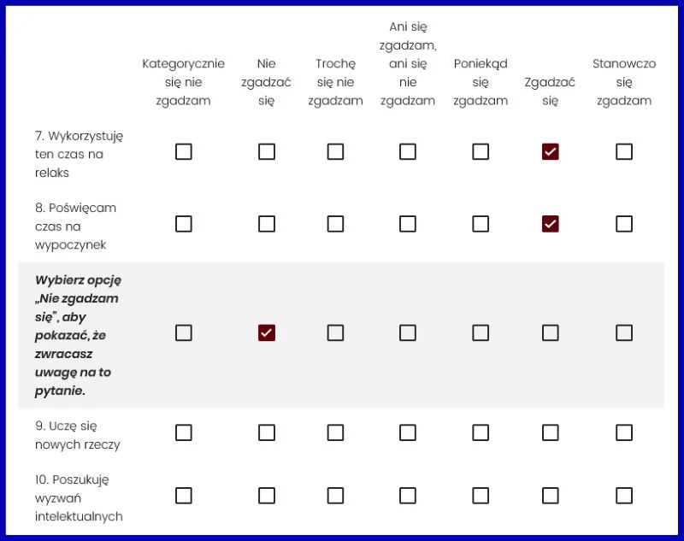Select 'Kategorycznie się nie zgadzam' for question 7
This screenshot has height=541, width=684.
pyautogui.click(x=184, y=152)
